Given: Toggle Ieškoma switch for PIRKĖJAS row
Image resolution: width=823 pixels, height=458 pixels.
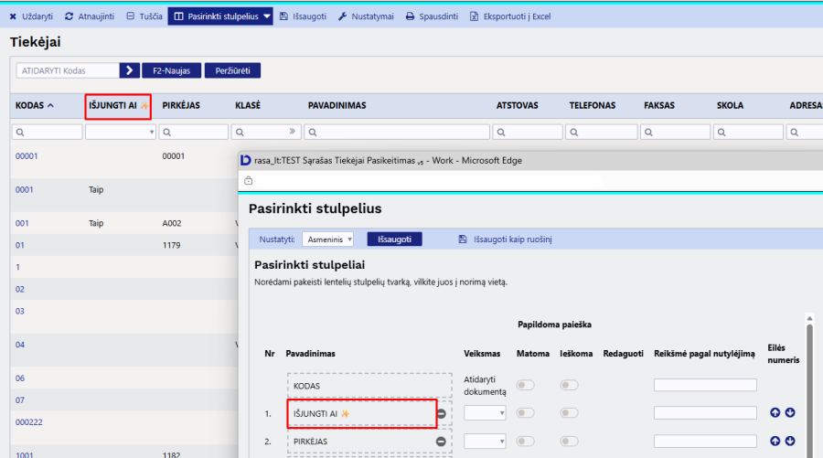Looking at the screenshot, I should tap(570, 441).
